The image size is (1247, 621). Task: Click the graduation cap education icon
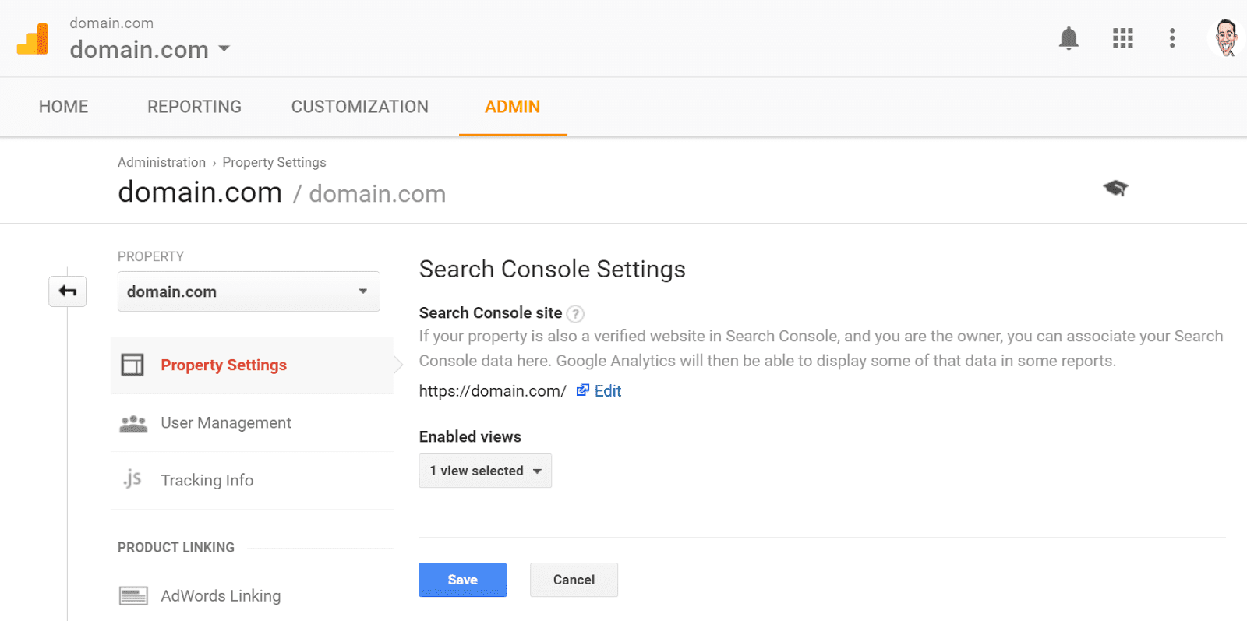(1115, 188)
